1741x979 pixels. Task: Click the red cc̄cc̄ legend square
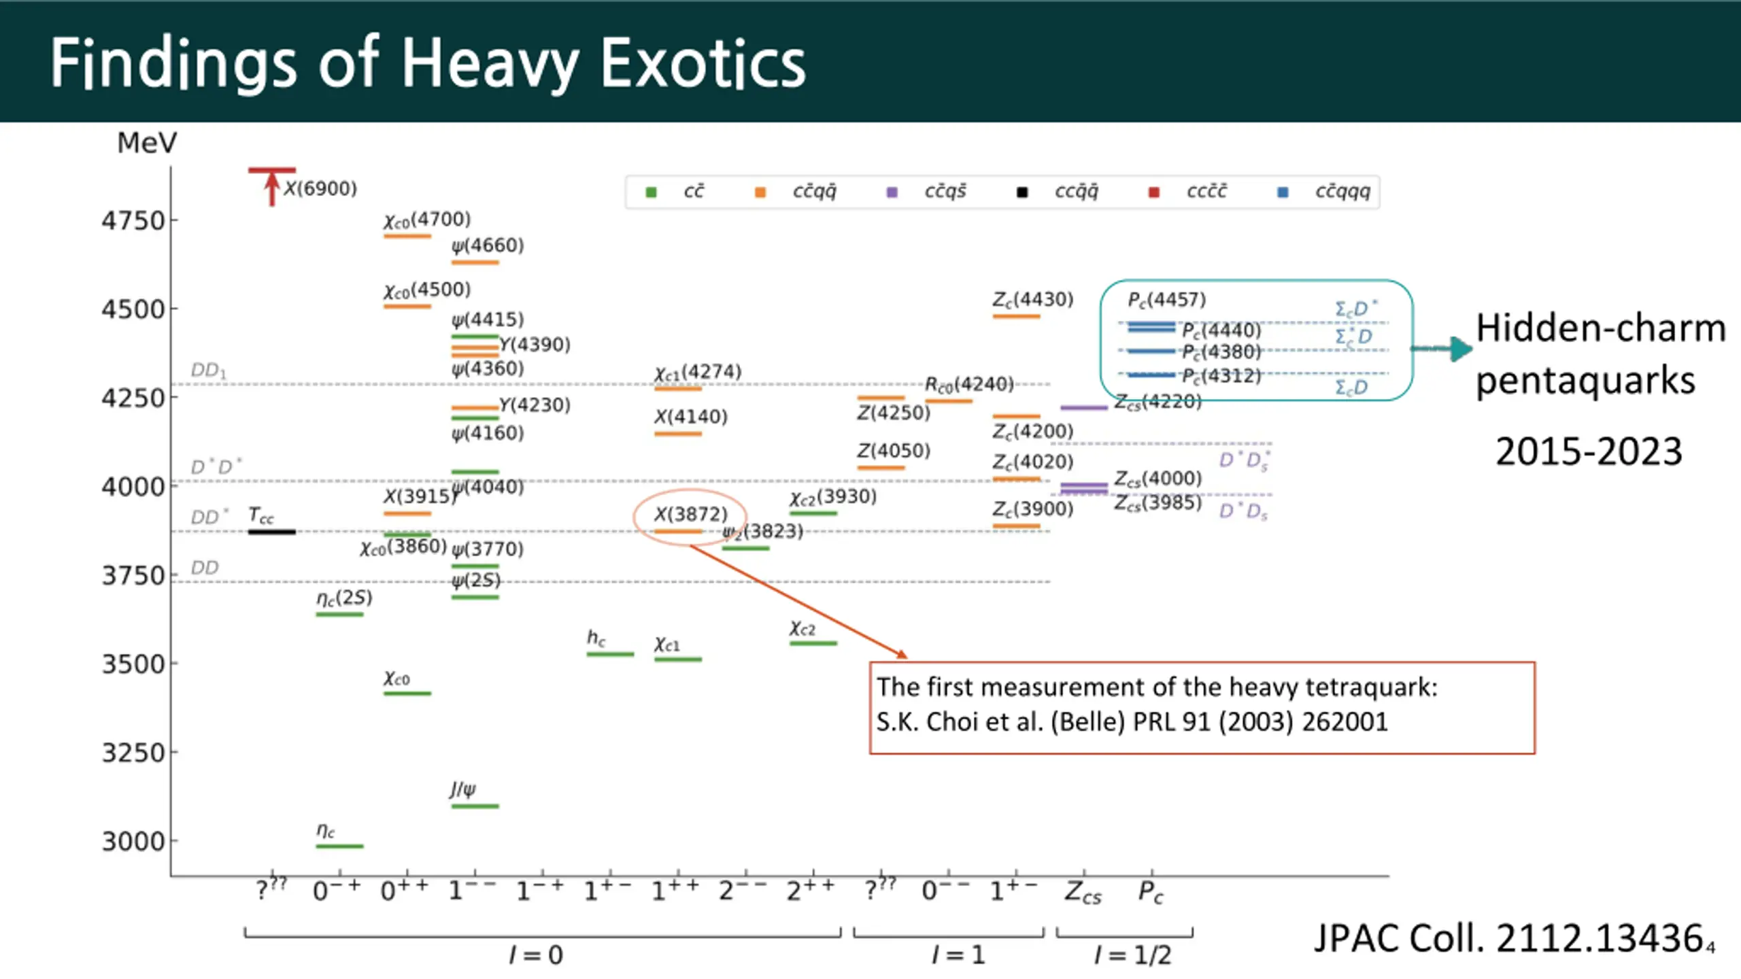[1153, 192]
